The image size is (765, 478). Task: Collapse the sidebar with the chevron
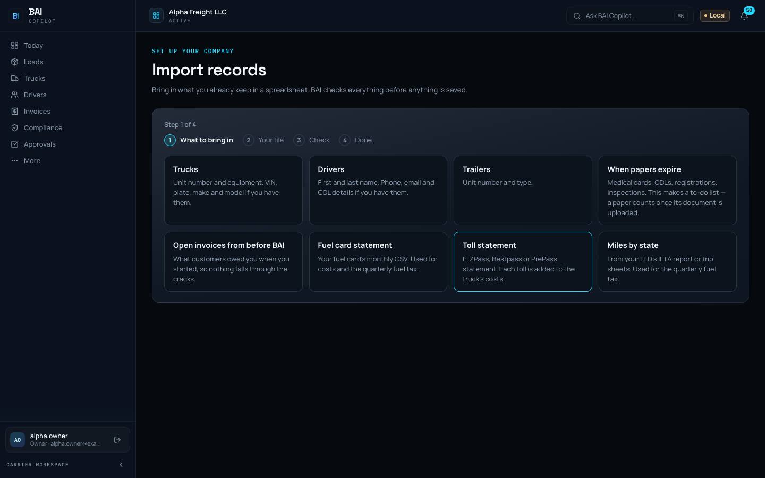click(121, 465)
